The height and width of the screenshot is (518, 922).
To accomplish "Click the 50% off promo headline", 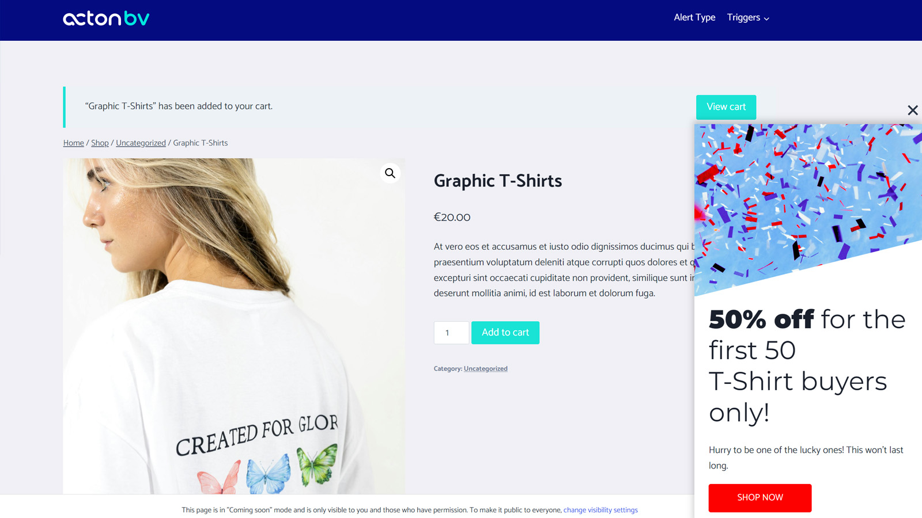I will click(807, 366).
